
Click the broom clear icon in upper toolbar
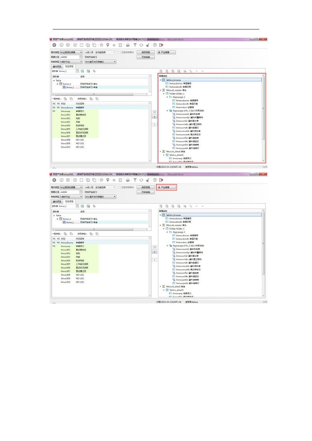(148, 45)
